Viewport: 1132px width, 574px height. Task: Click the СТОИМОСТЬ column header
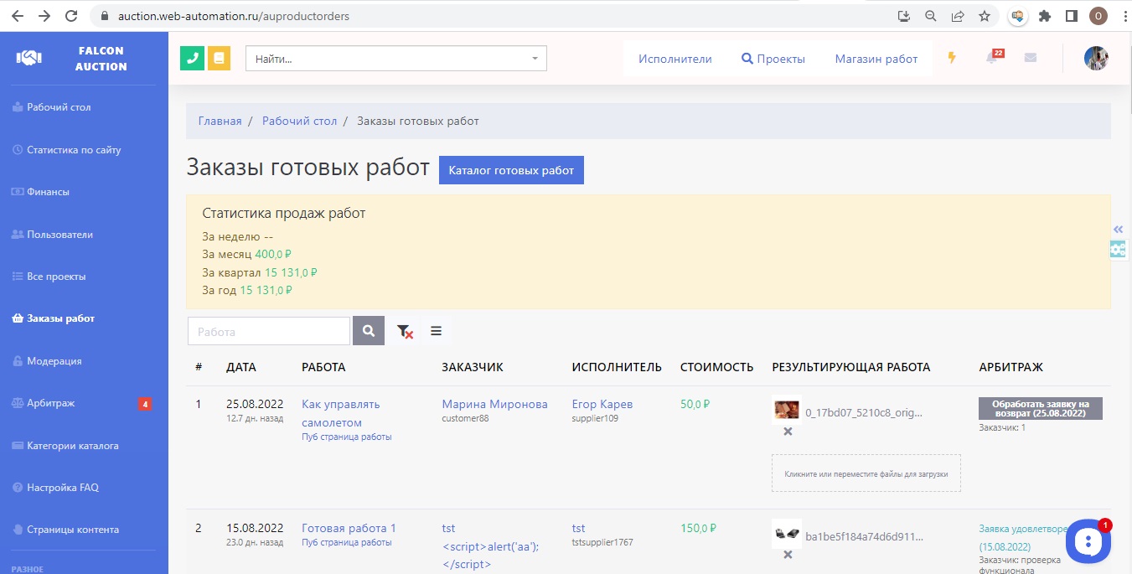pyautogui.click(x=716, y=367)
